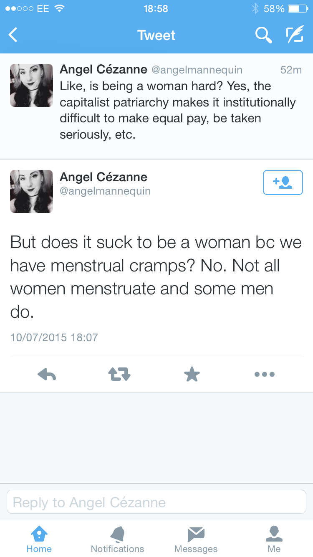Go to the Messages tab

point(196,539)
